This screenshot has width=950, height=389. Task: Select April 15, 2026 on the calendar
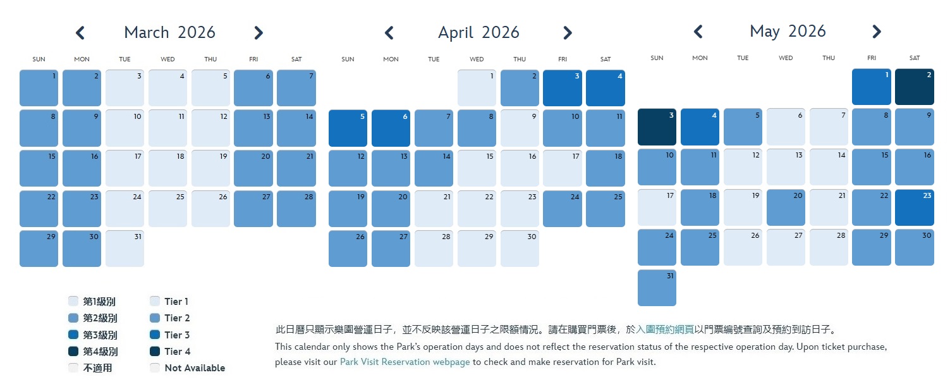pyautogui.click(x=477, y=168)
